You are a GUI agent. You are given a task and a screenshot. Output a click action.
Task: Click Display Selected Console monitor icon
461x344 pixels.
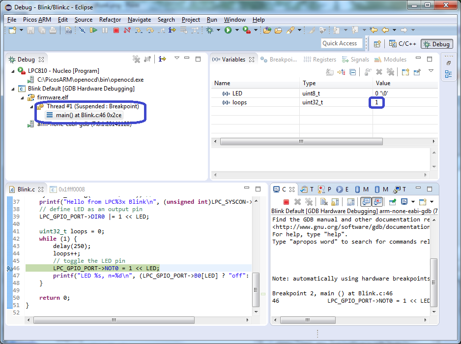(404, 202)
